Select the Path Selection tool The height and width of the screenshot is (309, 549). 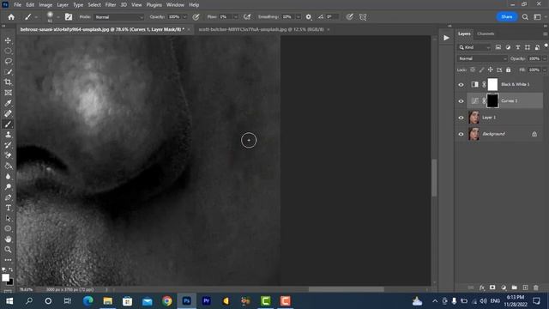click(x=8, y=218)
